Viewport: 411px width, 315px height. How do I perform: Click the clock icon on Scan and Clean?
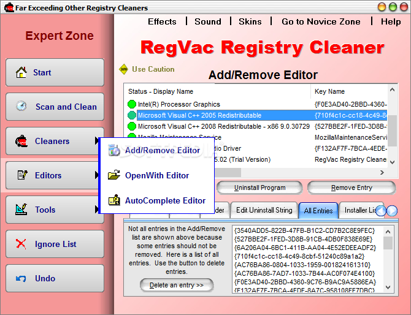click(x=21, y=106)
